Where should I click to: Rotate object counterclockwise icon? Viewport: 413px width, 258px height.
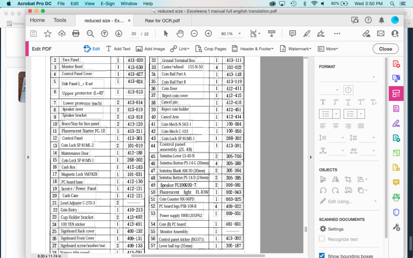[x=323, y=190]
